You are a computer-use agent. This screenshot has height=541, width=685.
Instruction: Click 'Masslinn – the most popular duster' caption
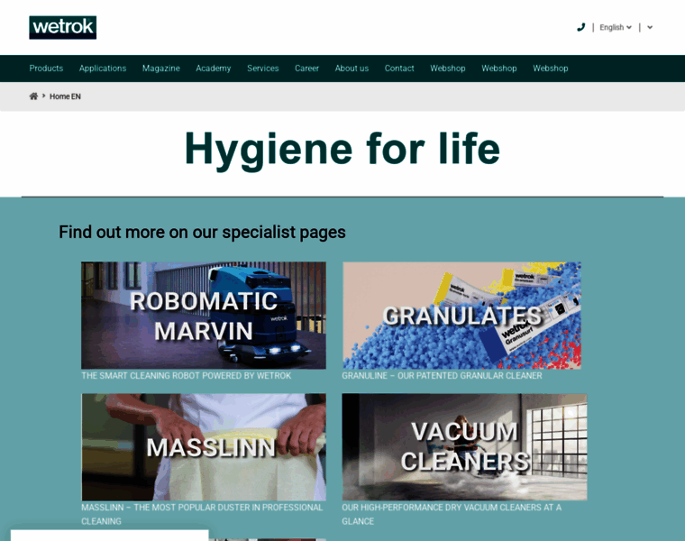(202, 514)
